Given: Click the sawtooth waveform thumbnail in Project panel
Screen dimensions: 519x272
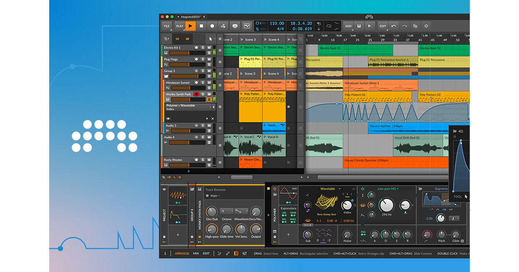Looking at the screenshot, I should 177,195.
